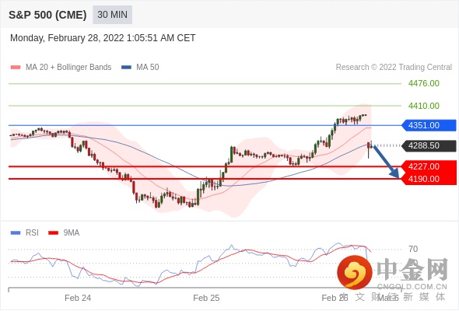459x311 pixels.
Task: Click the RSI 70 level label
Action: pyautogui.click(x=413, y=250)
